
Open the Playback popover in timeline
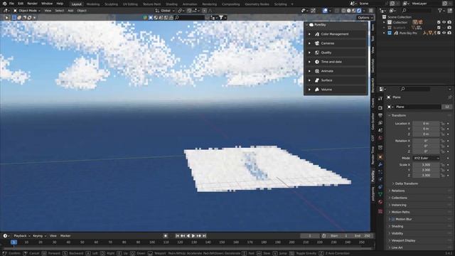21,236
